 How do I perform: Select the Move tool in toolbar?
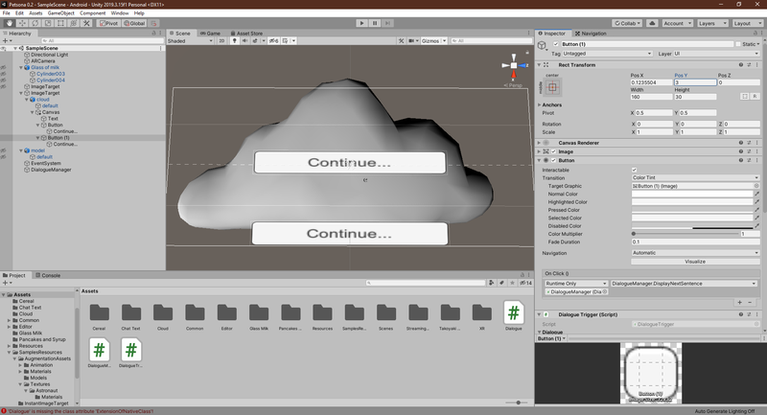pos(21,22)
